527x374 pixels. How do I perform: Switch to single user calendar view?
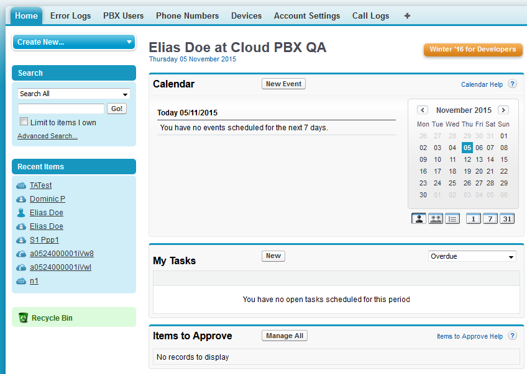418,218
